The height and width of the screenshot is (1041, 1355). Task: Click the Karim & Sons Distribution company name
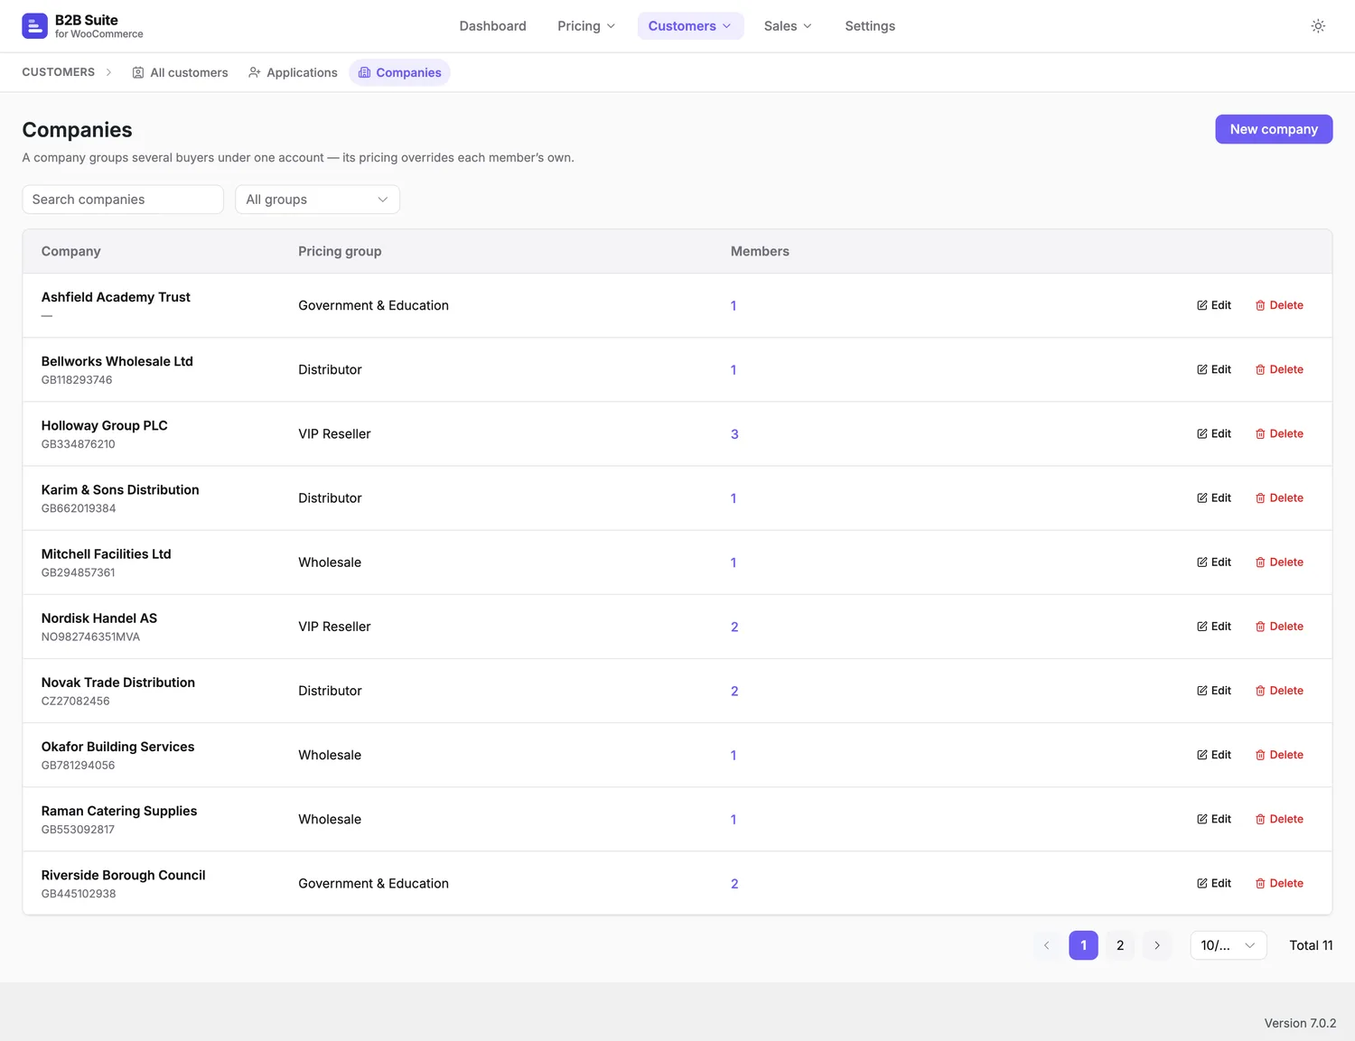tap(120, 489)
